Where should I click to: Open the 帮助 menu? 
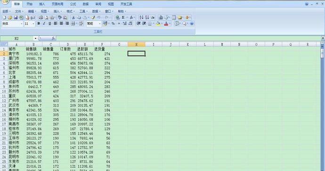122,11
